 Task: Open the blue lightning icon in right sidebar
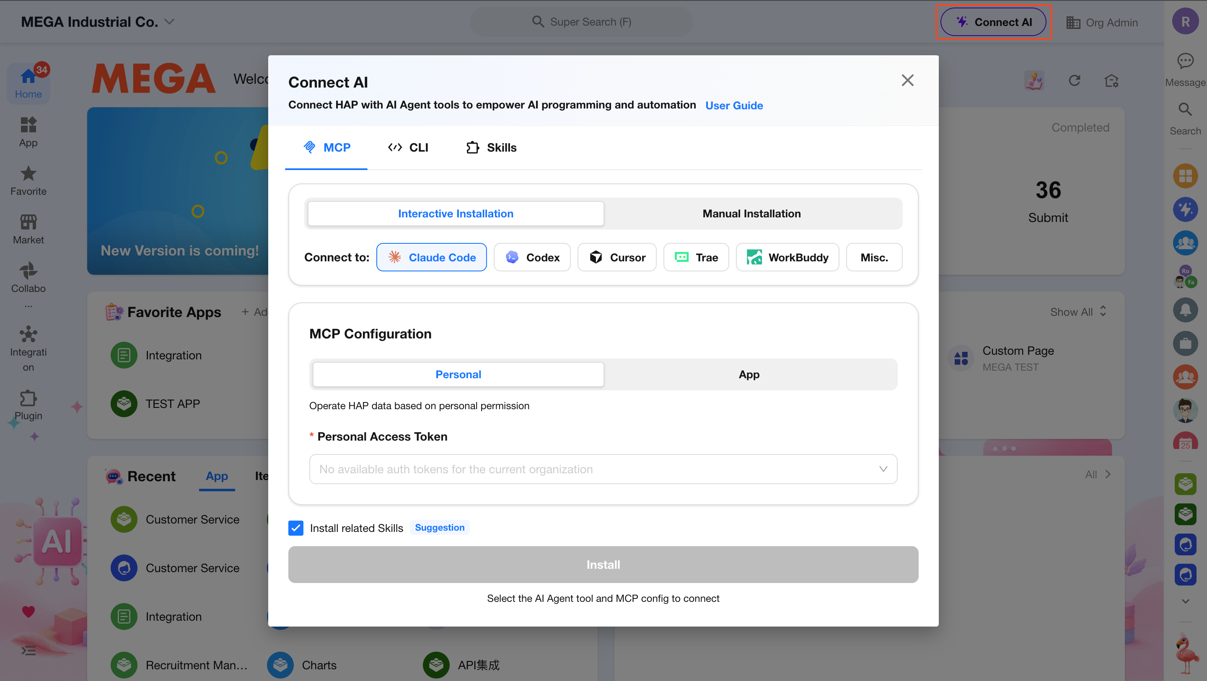pyautogui.click(x=1186, y=209)
